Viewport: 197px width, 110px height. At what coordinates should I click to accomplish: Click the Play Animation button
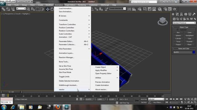(174, 99)
